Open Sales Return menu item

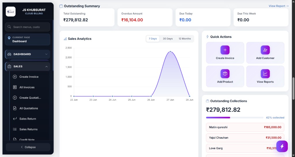pos(28,119)
